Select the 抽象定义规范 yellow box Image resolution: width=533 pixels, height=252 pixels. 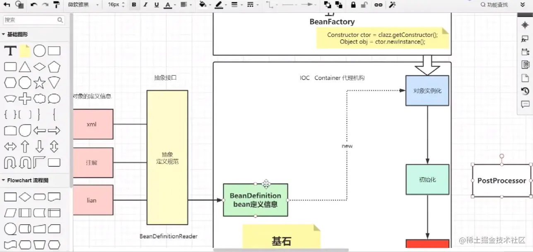[167, 157]
